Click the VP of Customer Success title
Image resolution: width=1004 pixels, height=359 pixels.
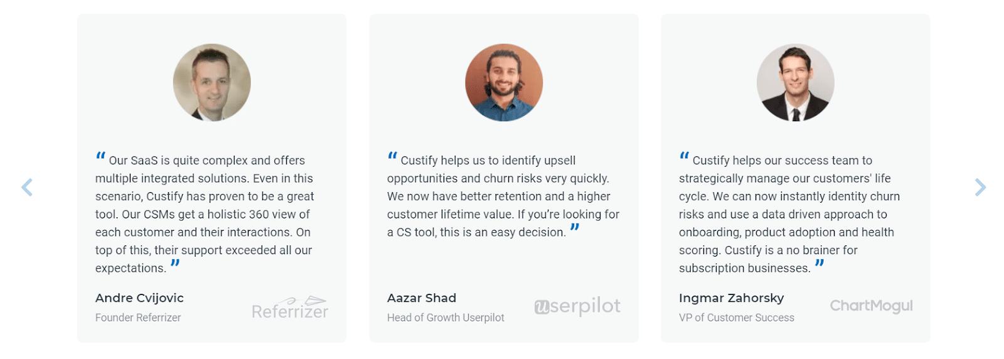click(737, 318)
